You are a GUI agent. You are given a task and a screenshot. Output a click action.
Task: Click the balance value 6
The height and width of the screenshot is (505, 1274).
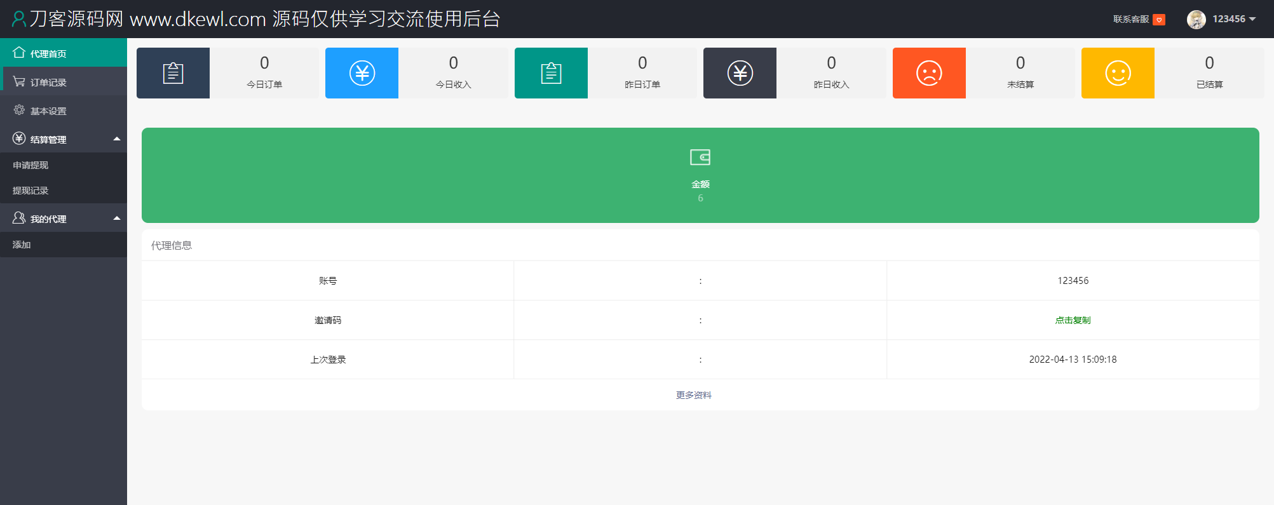pyautogui.click(x=700, y=198)
